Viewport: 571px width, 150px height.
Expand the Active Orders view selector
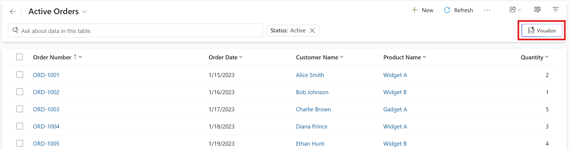[85, 12]
